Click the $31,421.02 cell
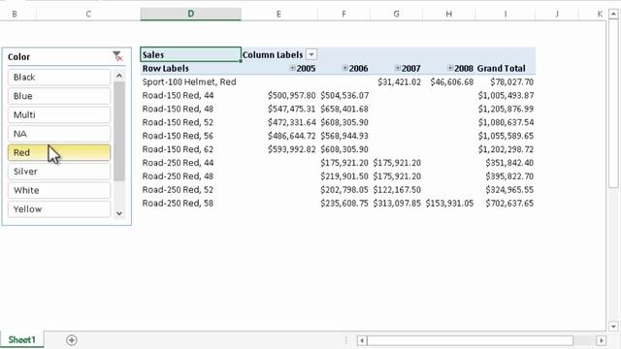The image size is (621, 349). pyautogui.click(x=399, y=81)
